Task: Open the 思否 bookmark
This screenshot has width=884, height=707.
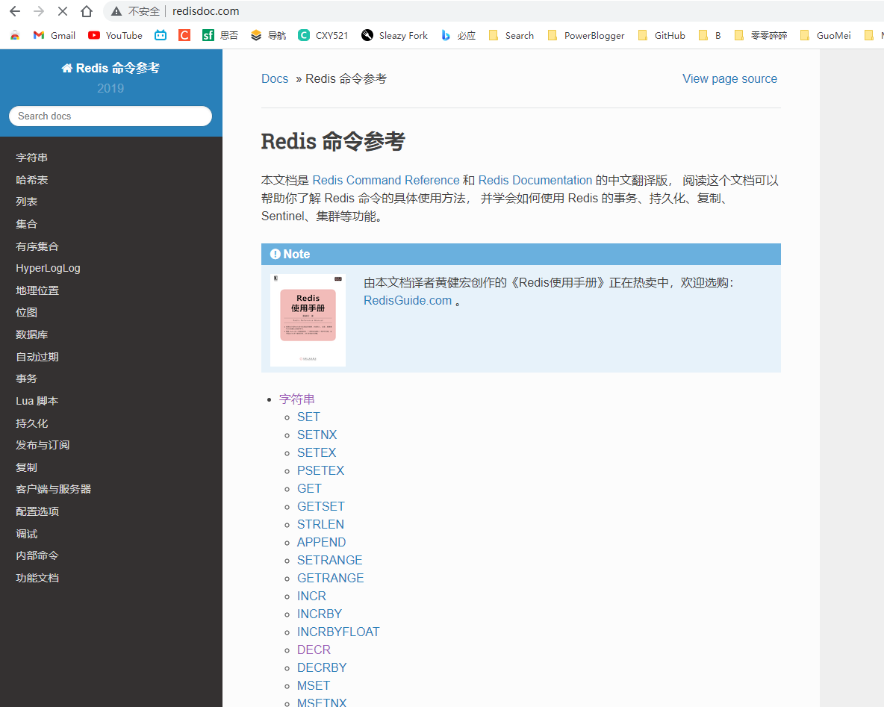Action: 220,36
